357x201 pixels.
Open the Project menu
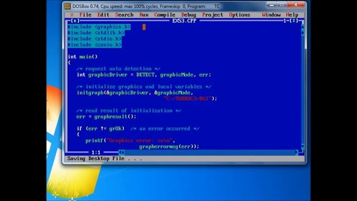coord(213,15)
